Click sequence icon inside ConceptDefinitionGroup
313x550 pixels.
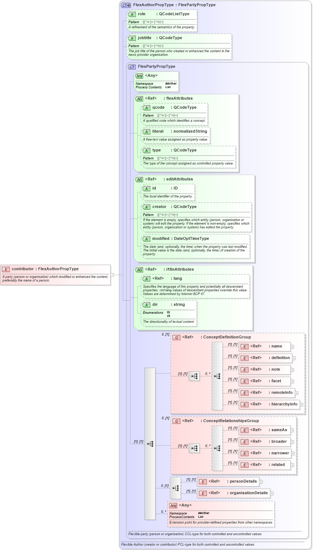194,376
